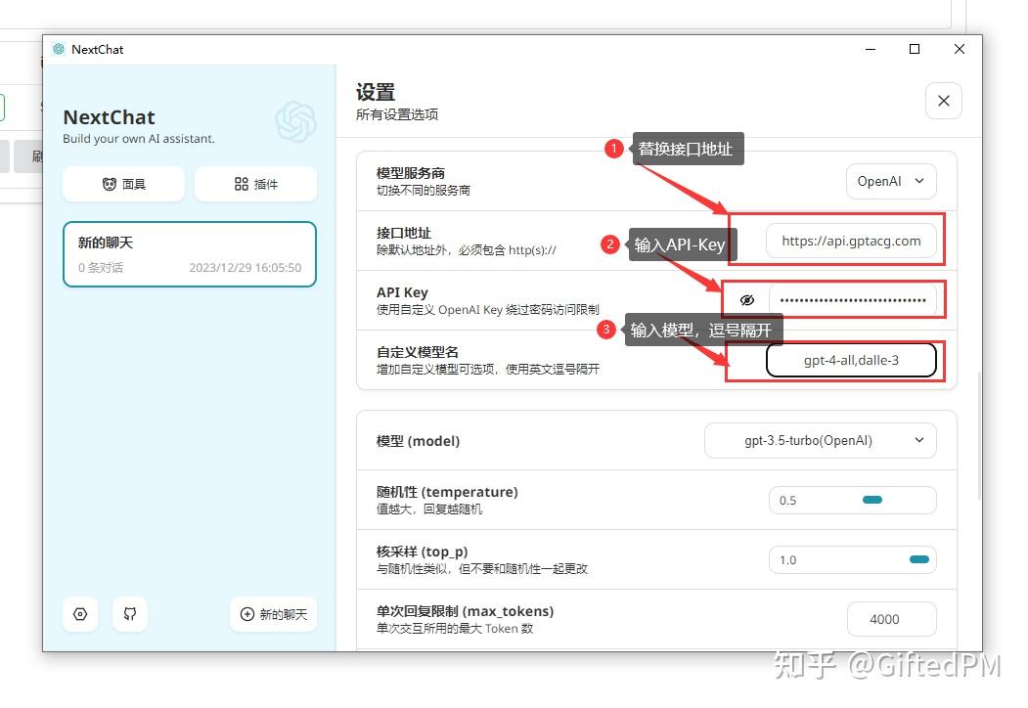Adjust the 随机性 temperature slider
Image resolution: width=1028 pixels, height=708 pixels.
point(871,500)
